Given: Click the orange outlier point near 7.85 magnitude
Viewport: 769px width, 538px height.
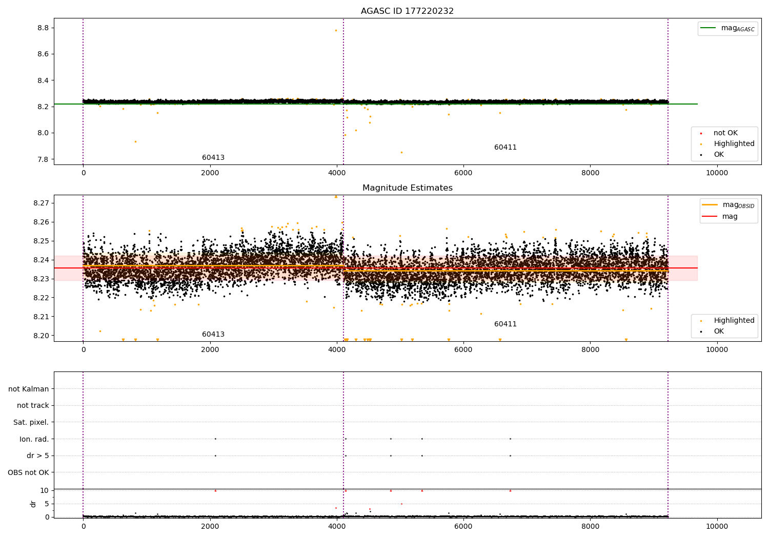Looking at the screenshot, I should coord(401,152).
